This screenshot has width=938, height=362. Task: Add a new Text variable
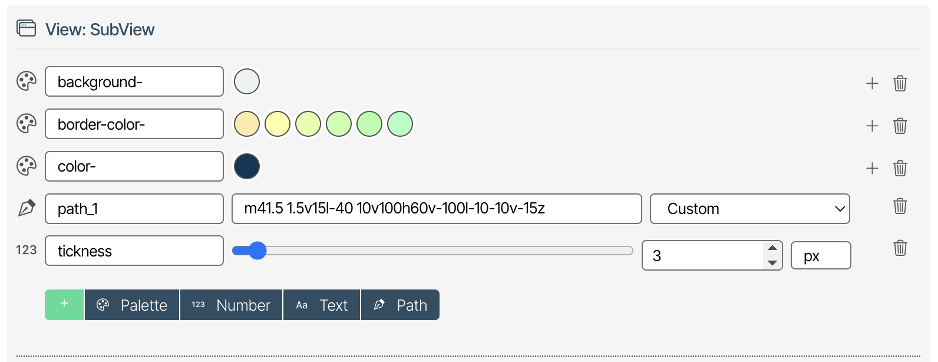tap(322, 305)
